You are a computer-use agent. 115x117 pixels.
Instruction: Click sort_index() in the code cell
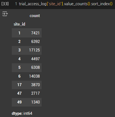pos(102,4)
